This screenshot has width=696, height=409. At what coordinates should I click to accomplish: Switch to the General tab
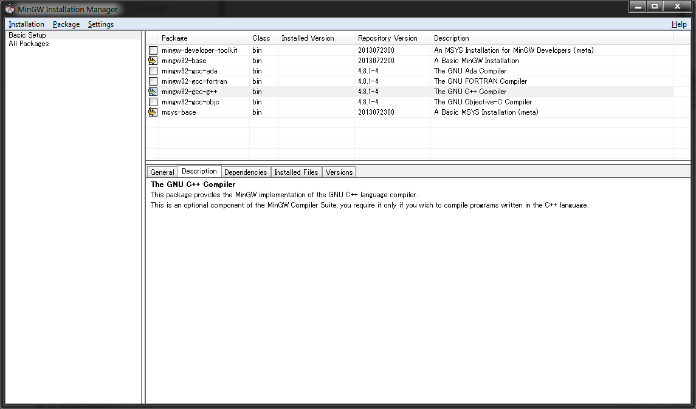click(x=162, y=172)
